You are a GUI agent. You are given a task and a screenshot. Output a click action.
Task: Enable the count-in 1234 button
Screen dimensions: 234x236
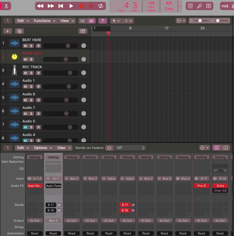225,6
